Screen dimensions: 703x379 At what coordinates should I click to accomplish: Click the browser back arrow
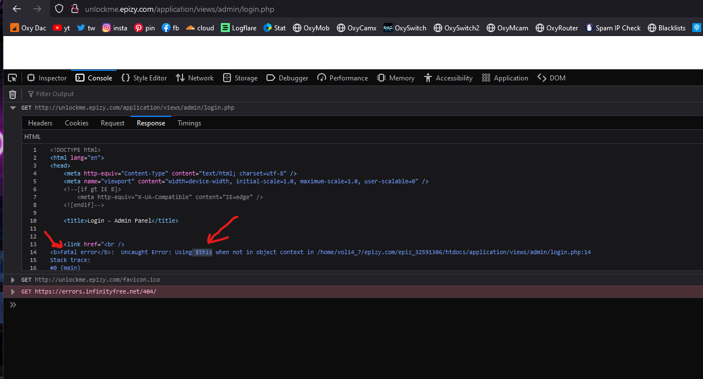tap(17, 9)
